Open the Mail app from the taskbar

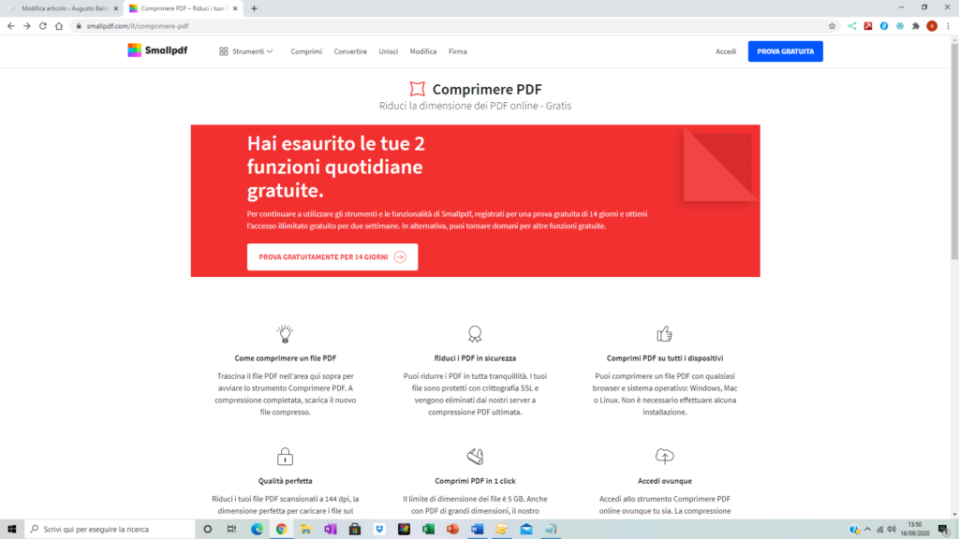tap(526, 530)
